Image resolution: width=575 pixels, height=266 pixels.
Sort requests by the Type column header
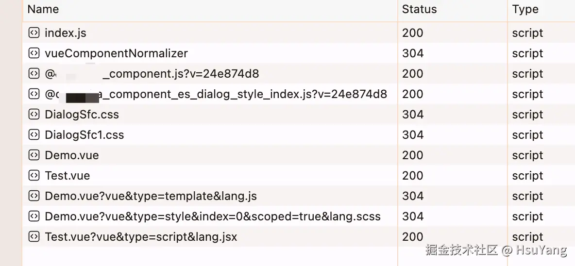point(525,9)
